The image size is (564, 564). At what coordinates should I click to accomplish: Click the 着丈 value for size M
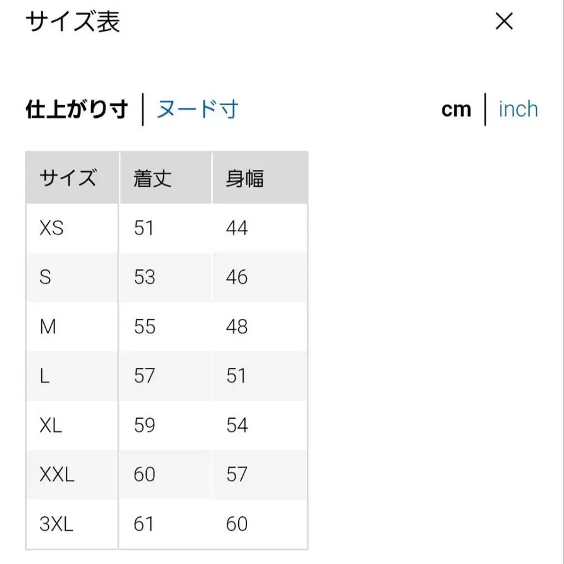pyautogui.click(x=144, y=326)
